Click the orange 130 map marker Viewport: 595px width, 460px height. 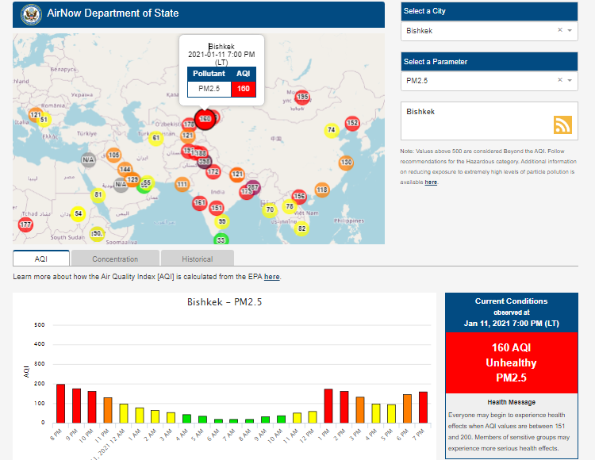(x=346, y=162)
